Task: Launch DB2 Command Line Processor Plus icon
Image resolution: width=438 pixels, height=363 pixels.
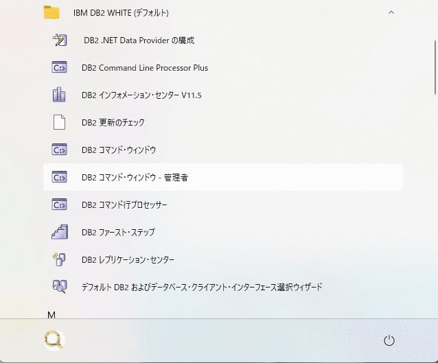Action: 60,67
